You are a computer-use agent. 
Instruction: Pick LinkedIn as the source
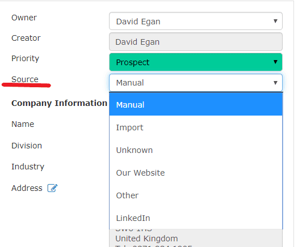pyautogui.click(x=196, y=218)
